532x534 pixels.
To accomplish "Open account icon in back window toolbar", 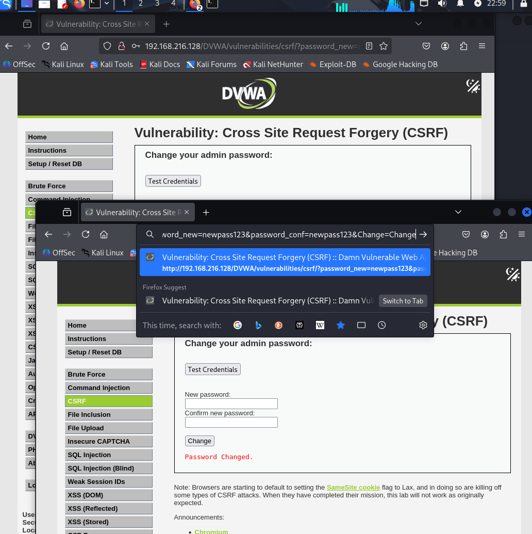I will point(445,46).
